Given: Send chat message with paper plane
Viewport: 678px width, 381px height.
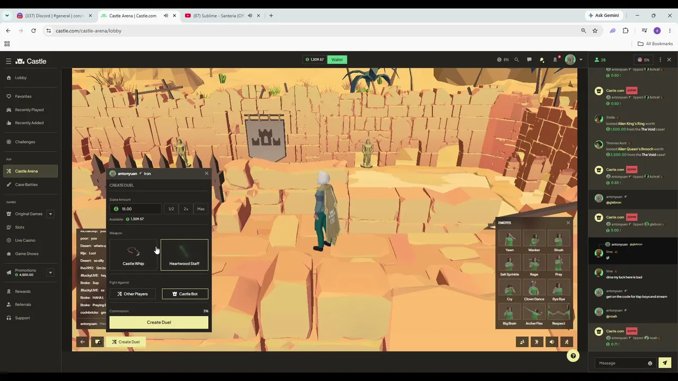Looking at the screenshot, I should [665, 363].
